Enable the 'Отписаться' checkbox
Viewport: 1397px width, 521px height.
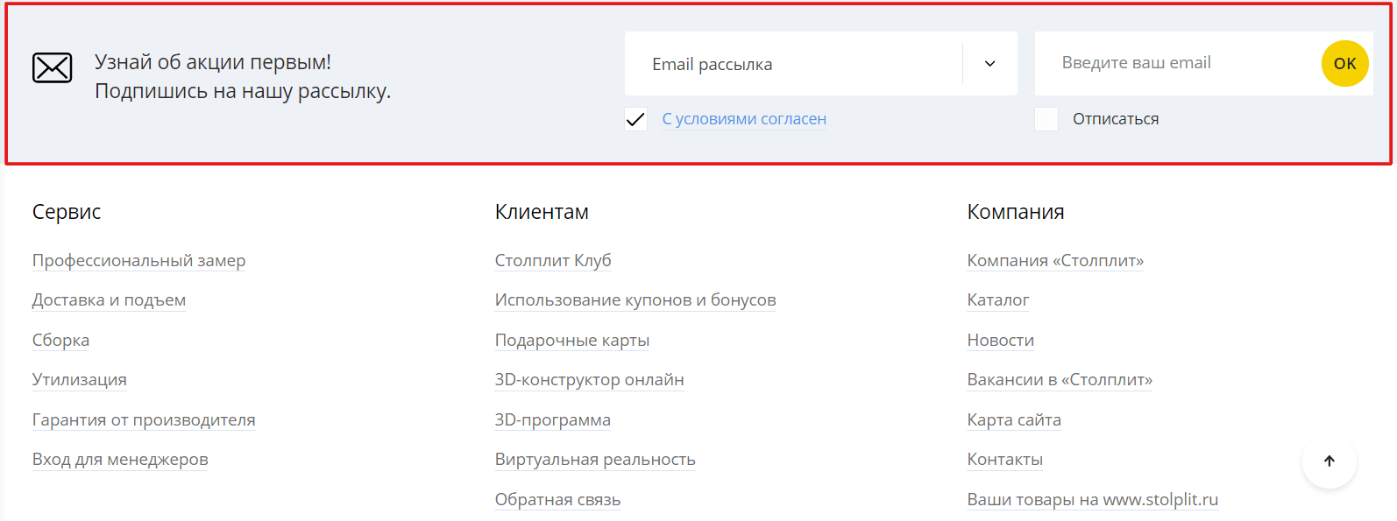click(x=1046, y=118)
